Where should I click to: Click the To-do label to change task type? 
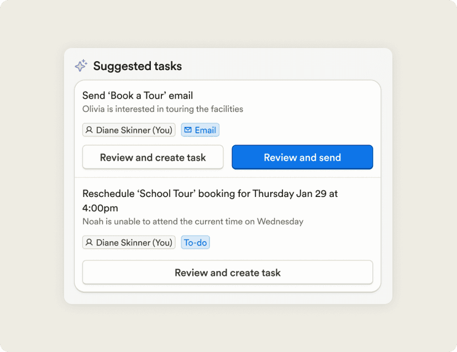(195, 242)
